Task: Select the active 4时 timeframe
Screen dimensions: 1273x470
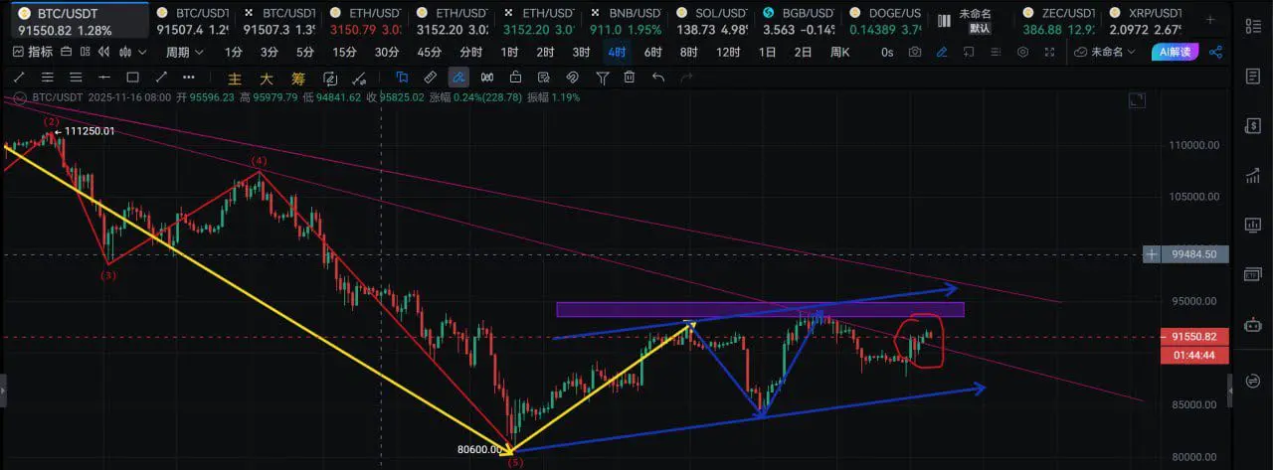Action: 617,52
